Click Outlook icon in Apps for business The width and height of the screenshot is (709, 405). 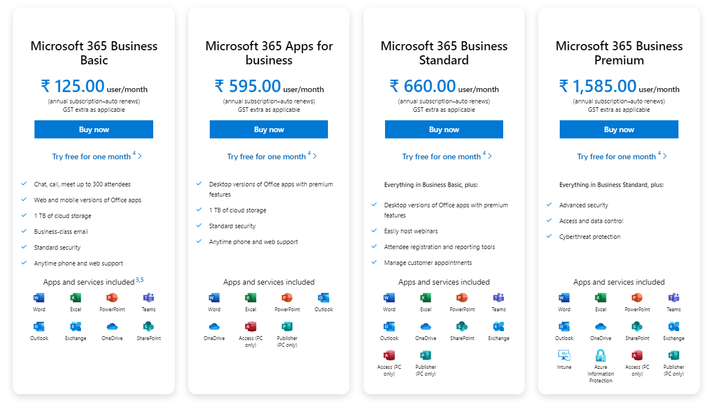pyautogui.click(x=323, y=298)
